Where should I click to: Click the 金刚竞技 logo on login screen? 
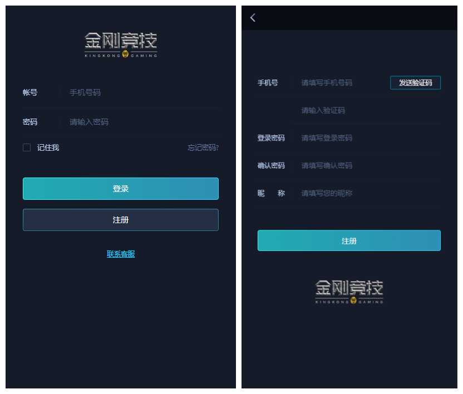(x=121, y=45)
